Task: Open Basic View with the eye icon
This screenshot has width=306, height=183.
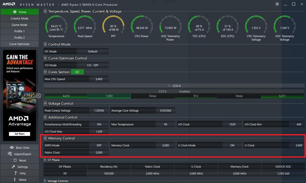Action: pos(12,147)
